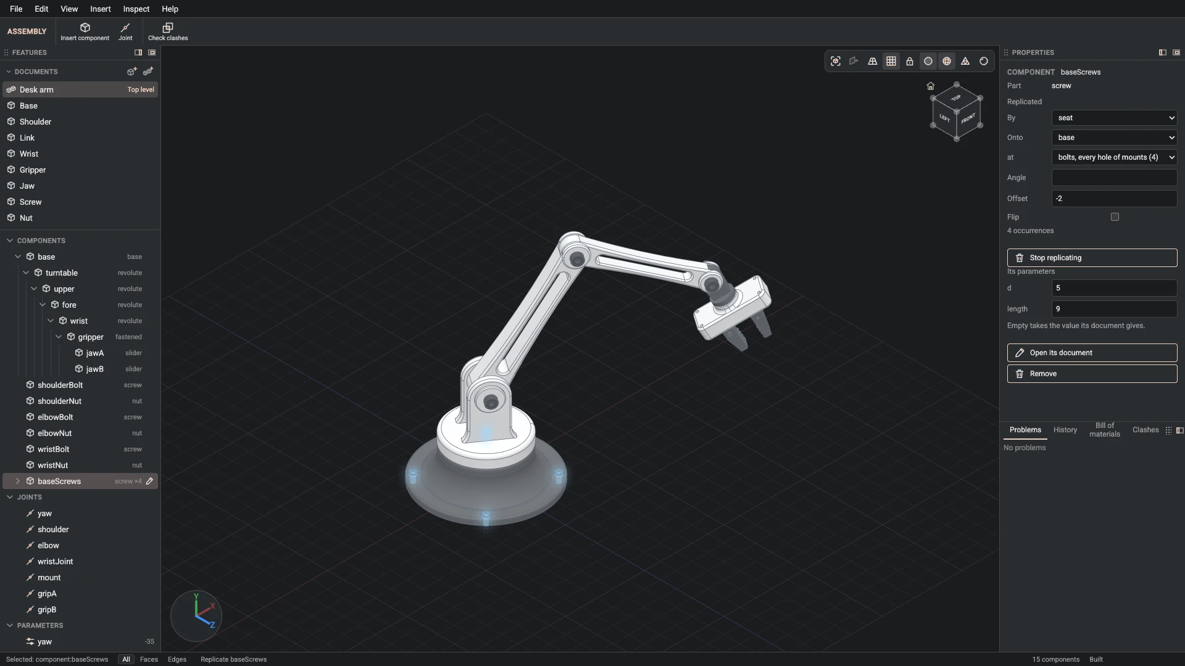The width and height of the screenshot is (1185, 666).
Task: Open the Inspect menu
Action: point(136,9)
